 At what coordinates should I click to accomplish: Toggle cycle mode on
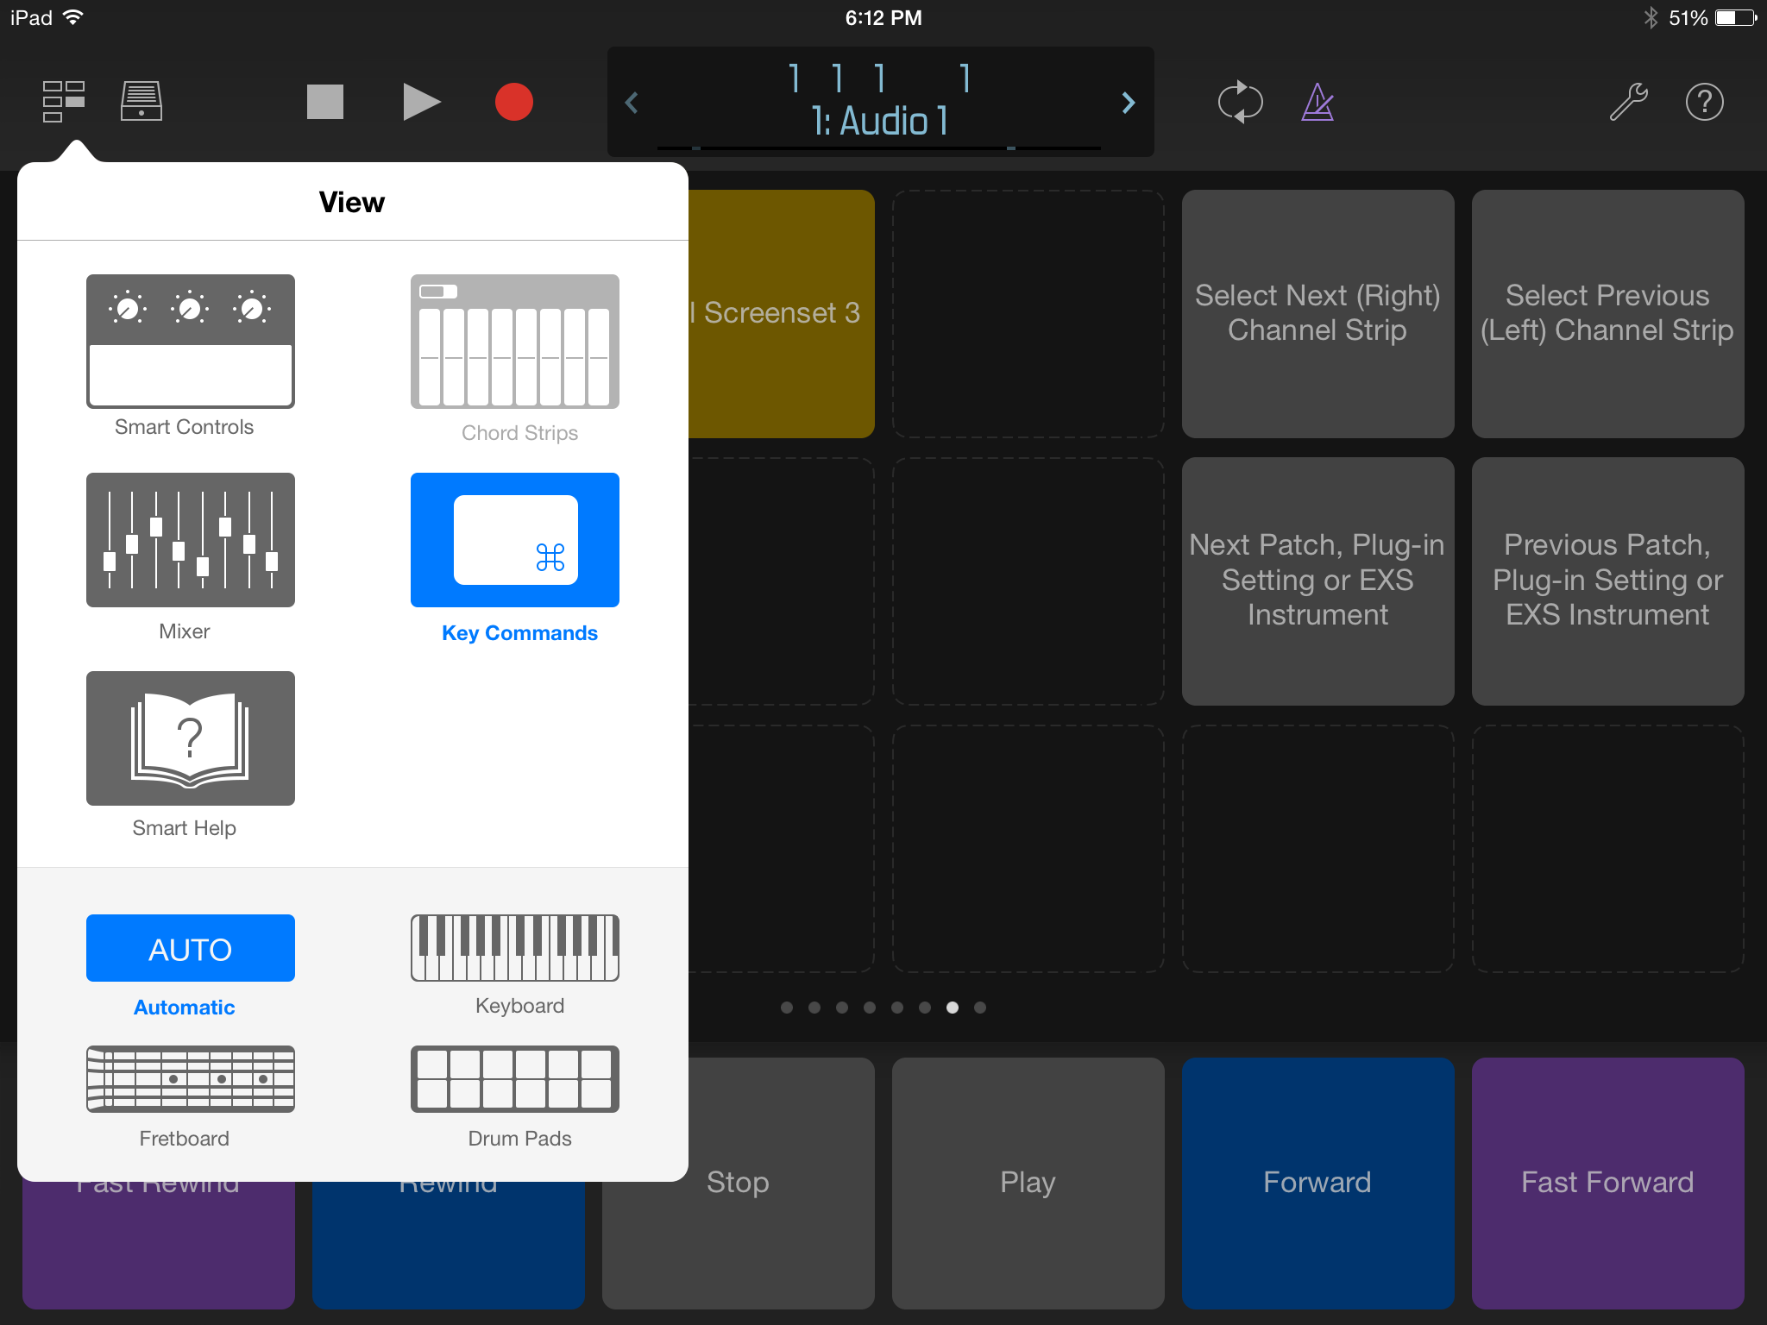(1241, 102)
